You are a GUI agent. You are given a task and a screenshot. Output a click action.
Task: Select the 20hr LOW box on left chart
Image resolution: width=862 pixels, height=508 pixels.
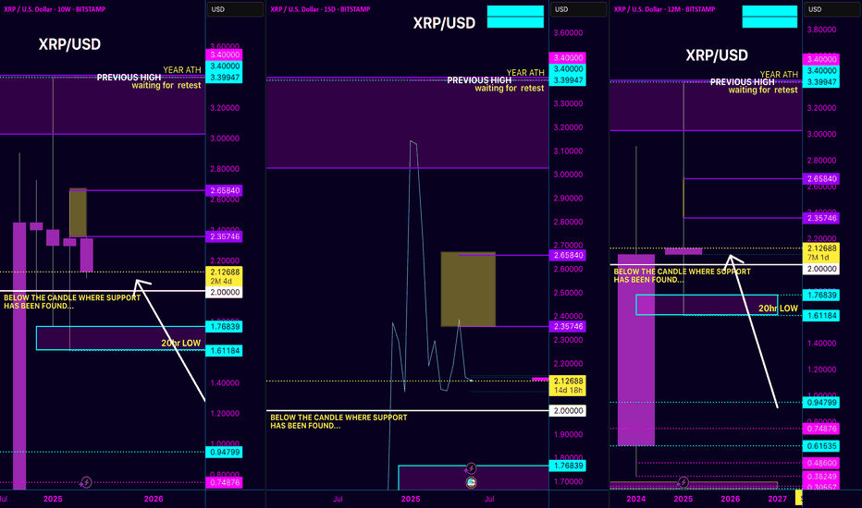tap(120, 338)
